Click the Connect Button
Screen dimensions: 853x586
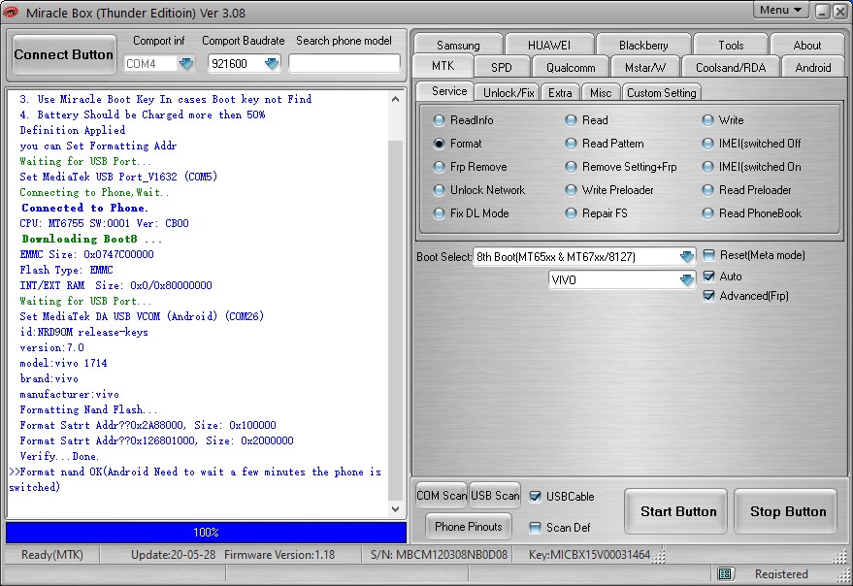[x=64, y=54]
